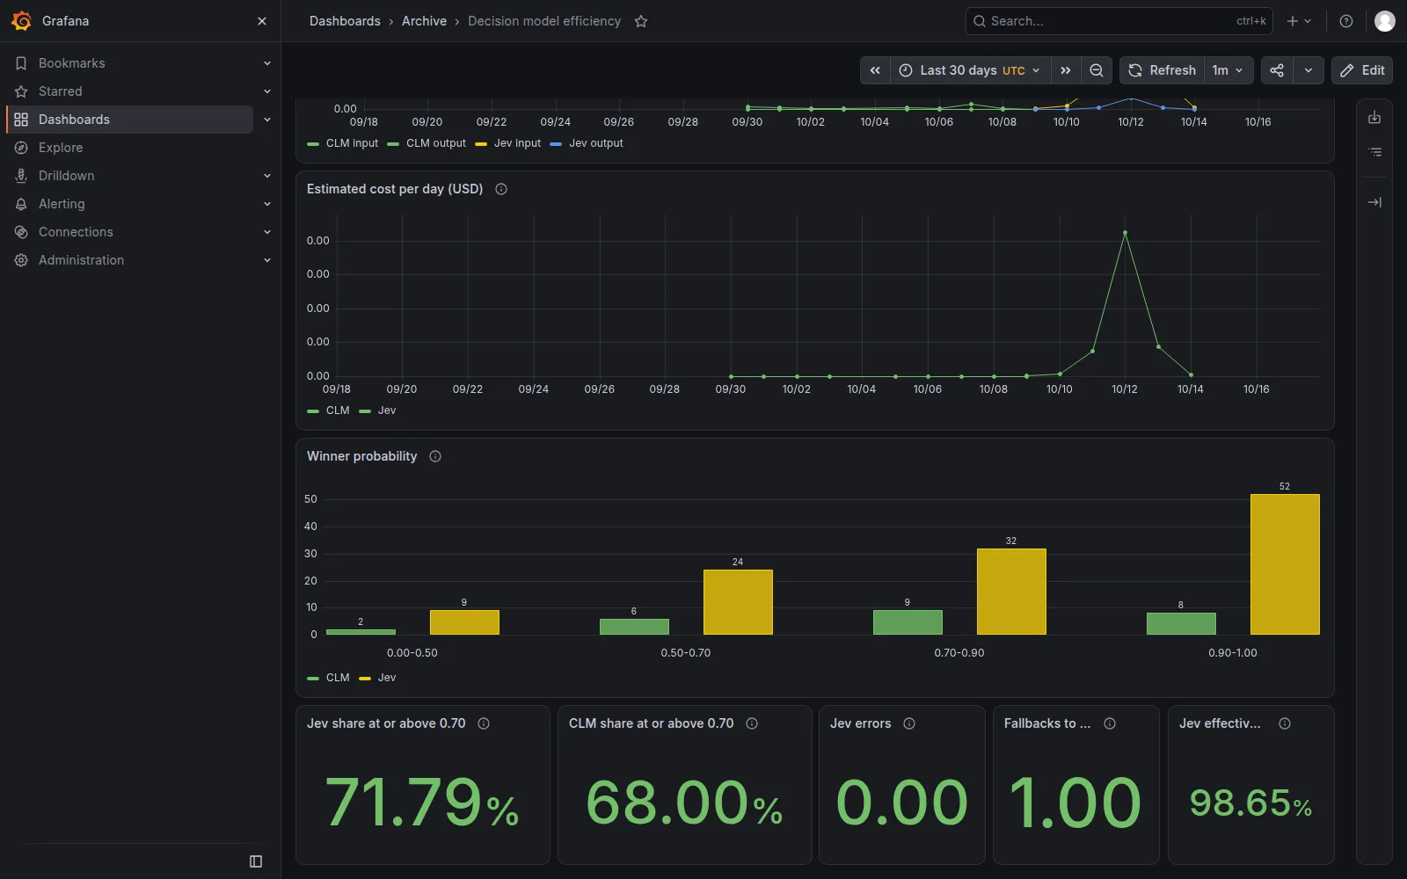Shift time range backward
This screenshot has width=1407, height=879.
point(875,70)
